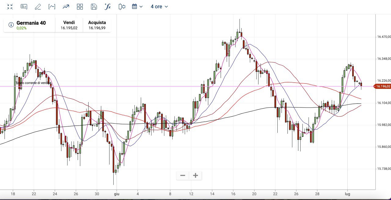Click the 'lug' month label on time axis

[x=348, y=194]
